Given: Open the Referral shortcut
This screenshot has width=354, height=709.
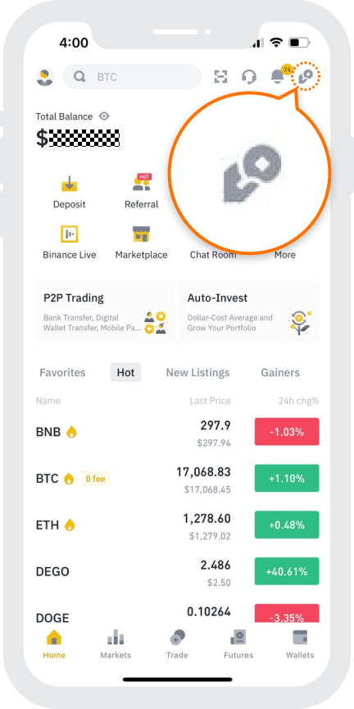Looking at the screenshot, I should coord(142,192).
